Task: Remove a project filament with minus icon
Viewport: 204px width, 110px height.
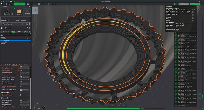Action: tap(25, 24)
